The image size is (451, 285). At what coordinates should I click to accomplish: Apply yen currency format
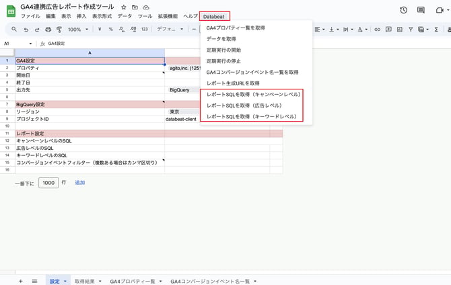100,30
